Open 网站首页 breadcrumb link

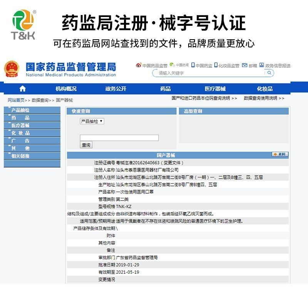(16, 100)
